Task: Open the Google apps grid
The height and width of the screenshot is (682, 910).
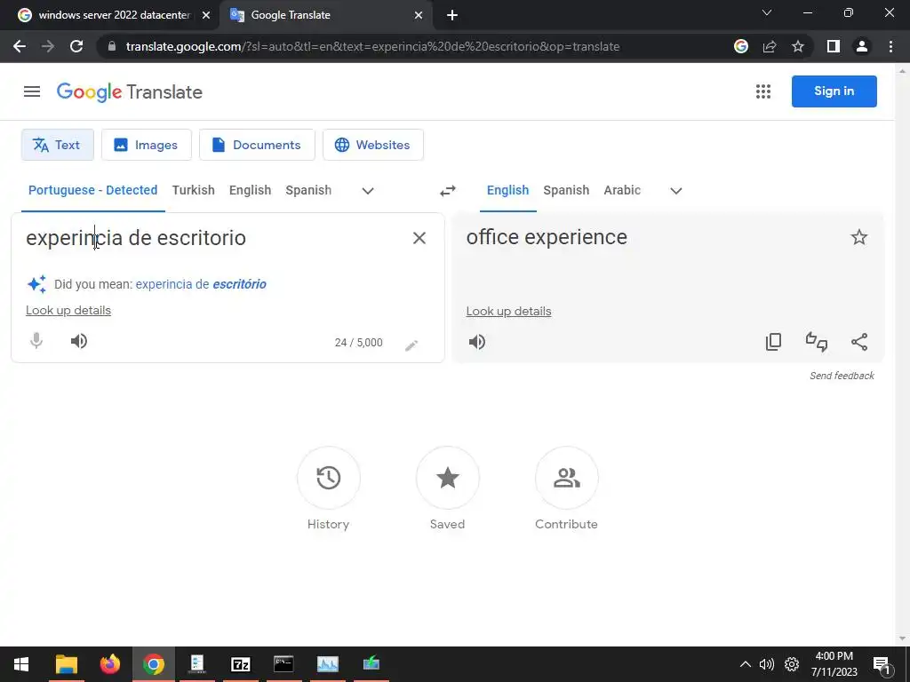Action: 763,91
